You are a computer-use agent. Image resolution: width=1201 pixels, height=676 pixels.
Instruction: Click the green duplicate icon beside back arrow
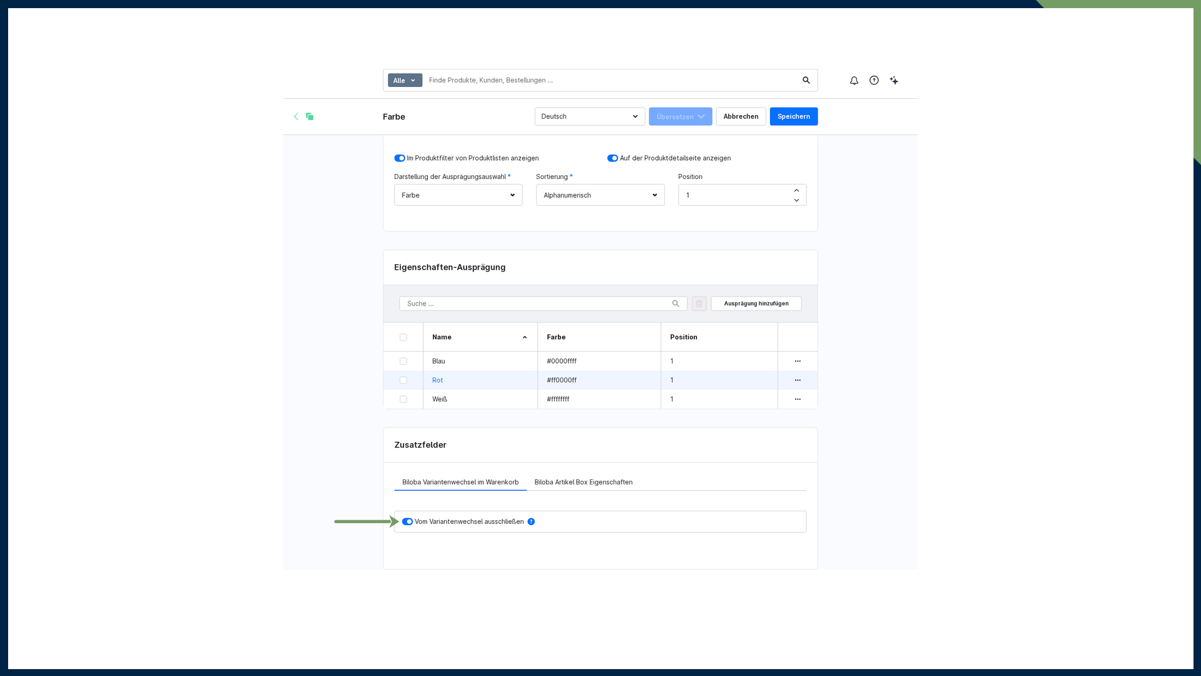tap(310, 116)
